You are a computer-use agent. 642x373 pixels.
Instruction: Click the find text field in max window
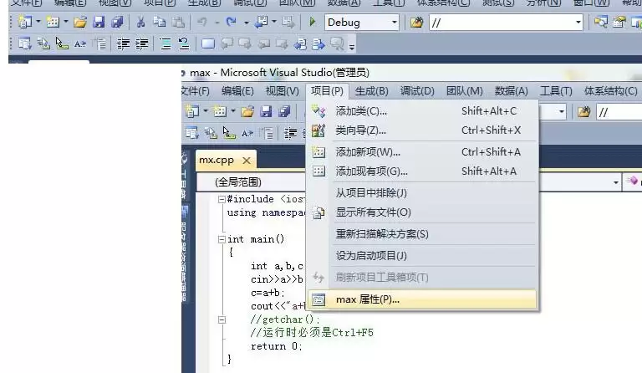coord(619,112)
